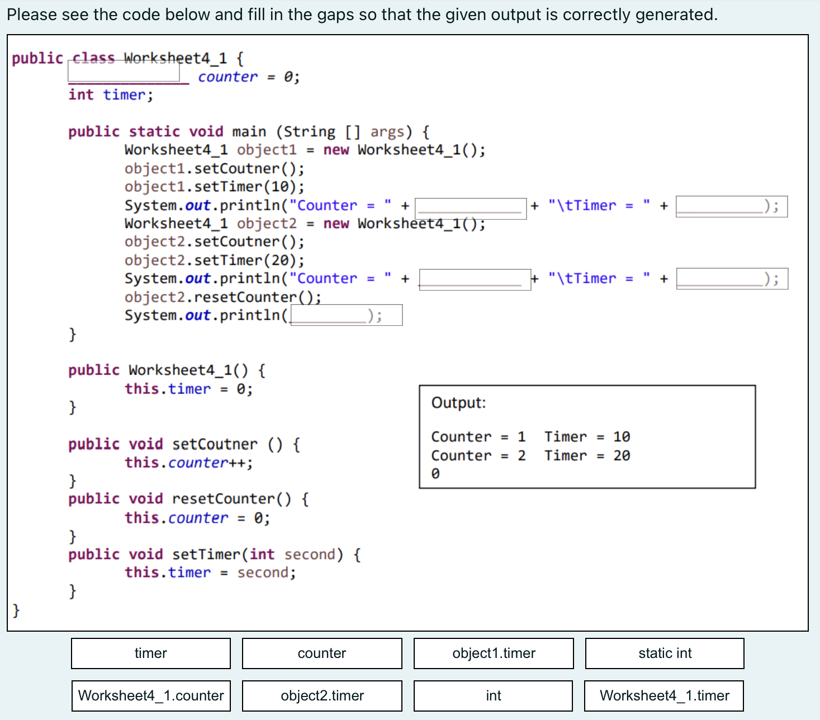Select the "int" answer tile

click(x=493, y=695)
